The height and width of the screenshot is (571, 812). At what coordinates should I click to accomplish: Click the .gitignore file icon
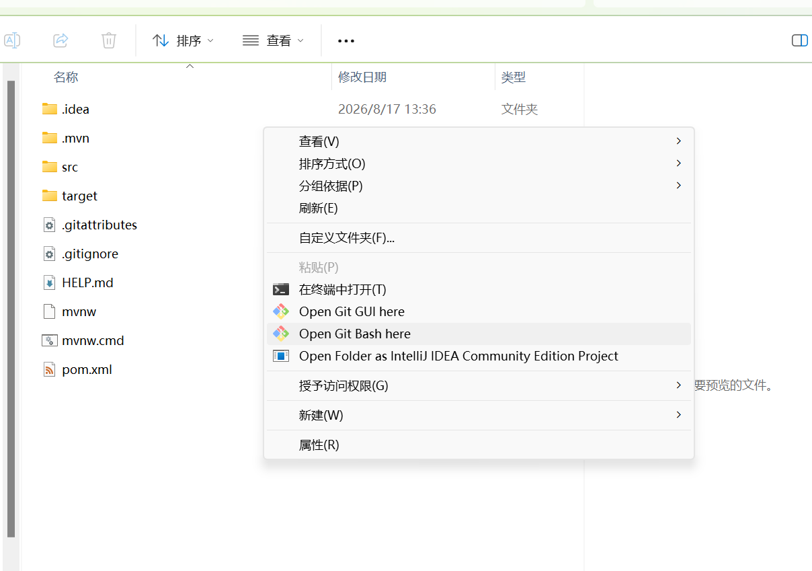click(49, 254)
